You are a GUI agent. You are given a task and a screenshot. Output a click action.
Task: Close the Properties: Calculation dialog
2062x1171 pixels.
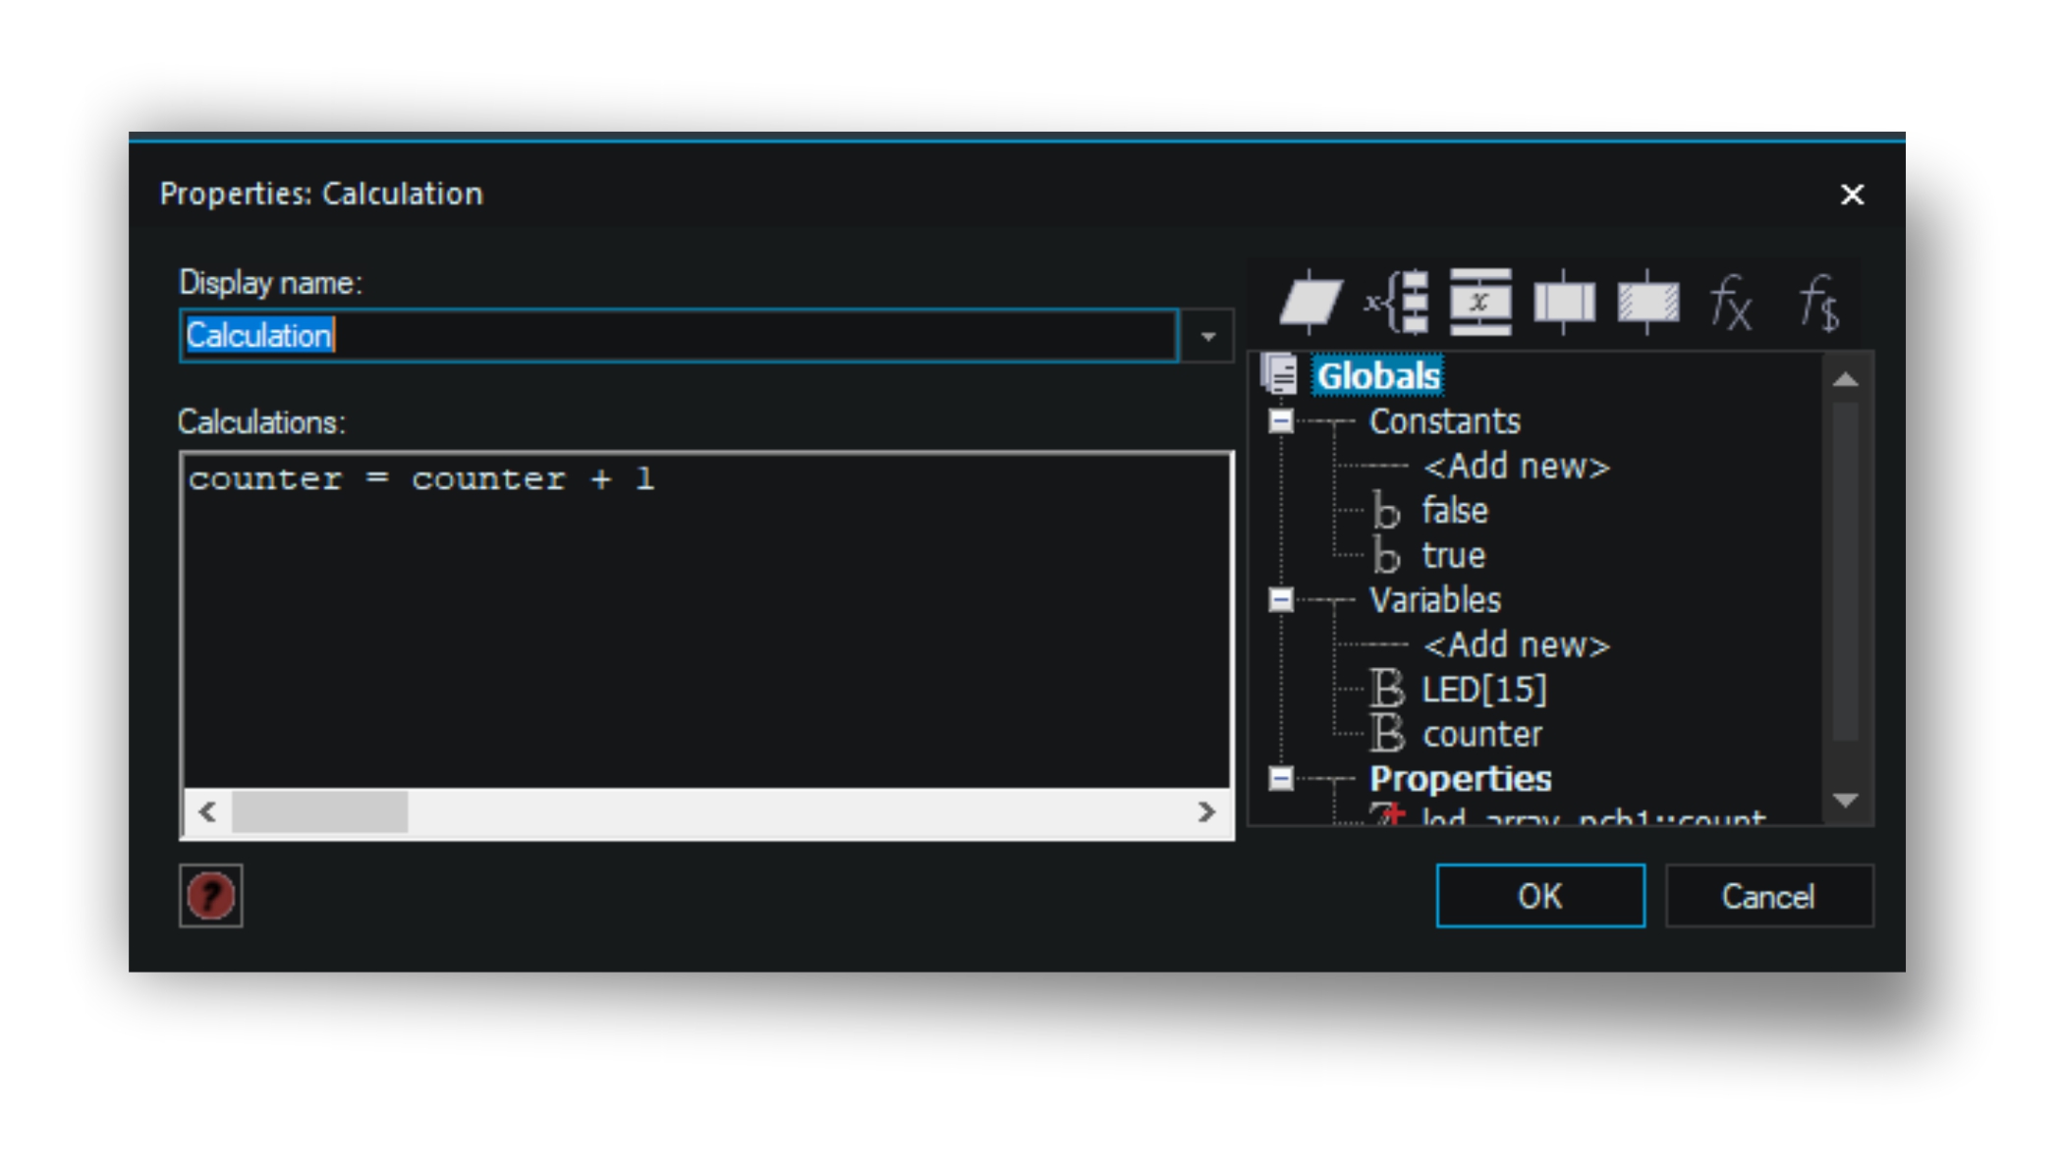(x=1852, y=195)
